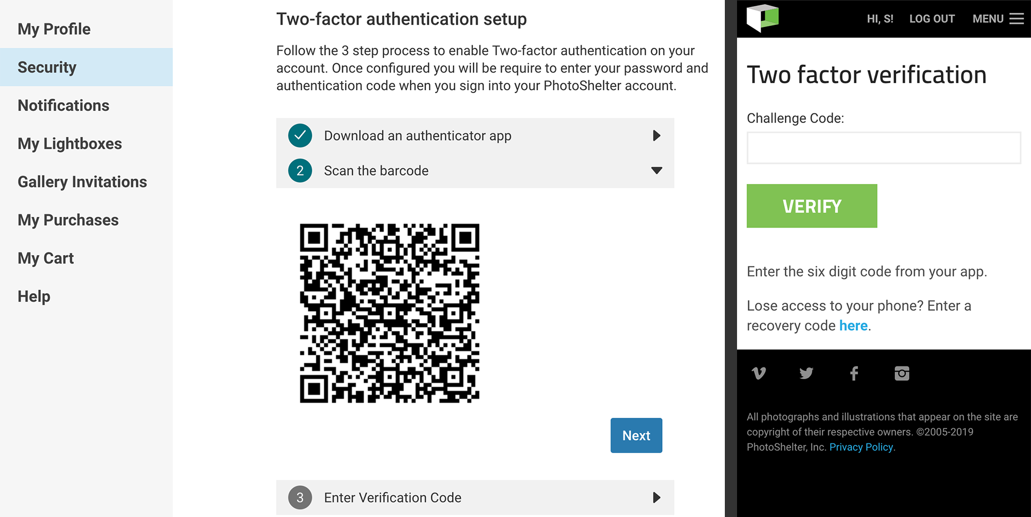Click the Vimeo social icon
The image size is (1031, 517).
tap(758, 373)
